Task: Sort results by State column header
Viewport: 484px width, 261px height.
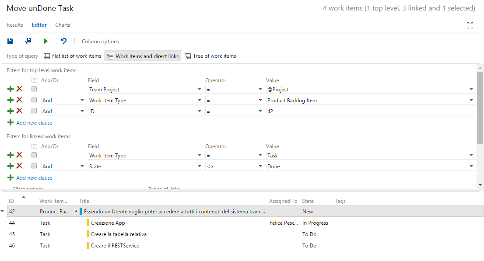Action: (308, 201)
